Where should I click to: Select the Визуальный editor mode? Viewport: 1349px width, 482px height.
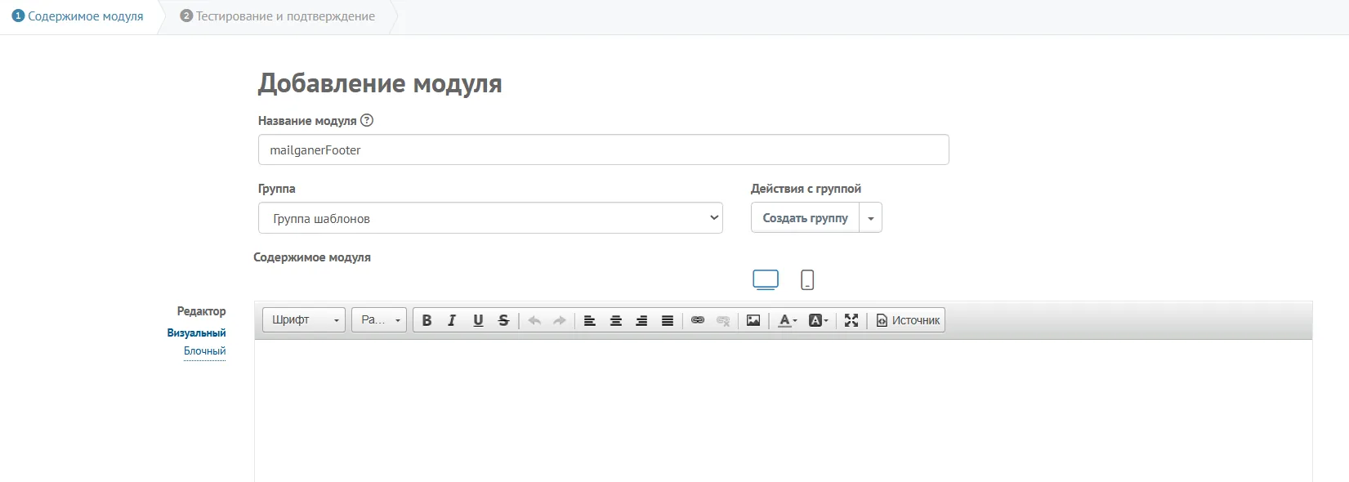coord(196,332)
